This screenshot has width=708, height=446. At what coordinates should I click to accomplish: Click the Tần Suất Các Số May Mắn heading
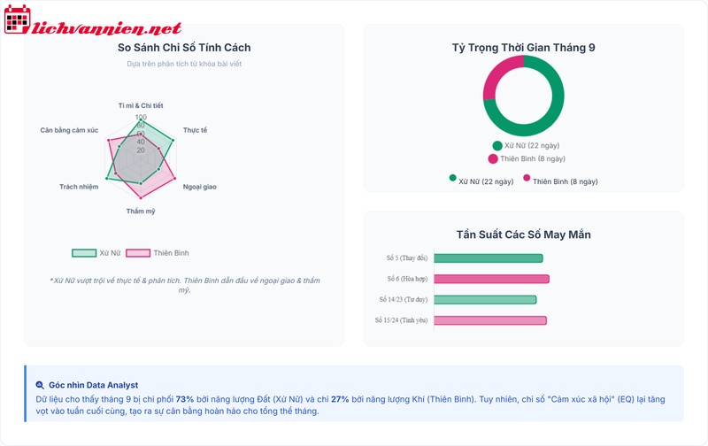pyautogui.click(x=524, y=235)
